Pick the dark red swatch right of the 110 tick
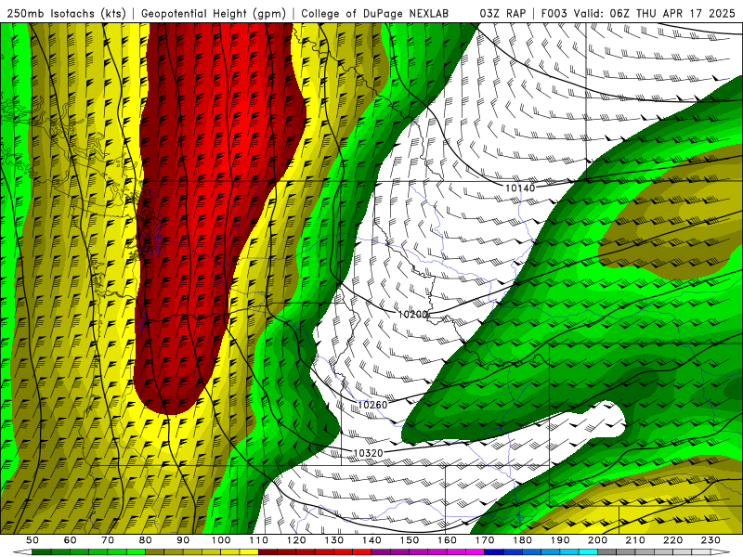This screenshot has height=557, width=743. [268, 552]
